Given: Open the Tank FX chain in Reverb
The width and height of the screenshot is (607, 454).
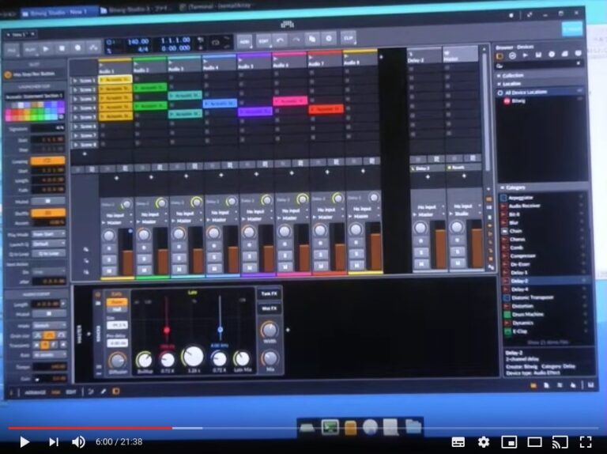Looking at the screenshot, I should [269, 293].
